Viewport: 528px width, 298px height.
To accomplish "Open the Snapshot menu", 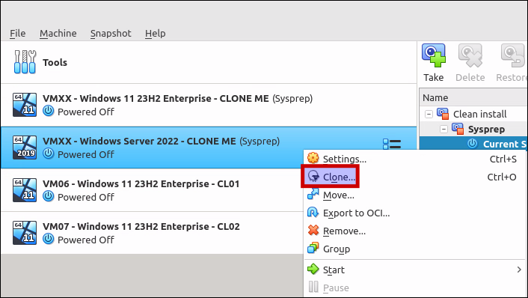I will coord(111,34).
